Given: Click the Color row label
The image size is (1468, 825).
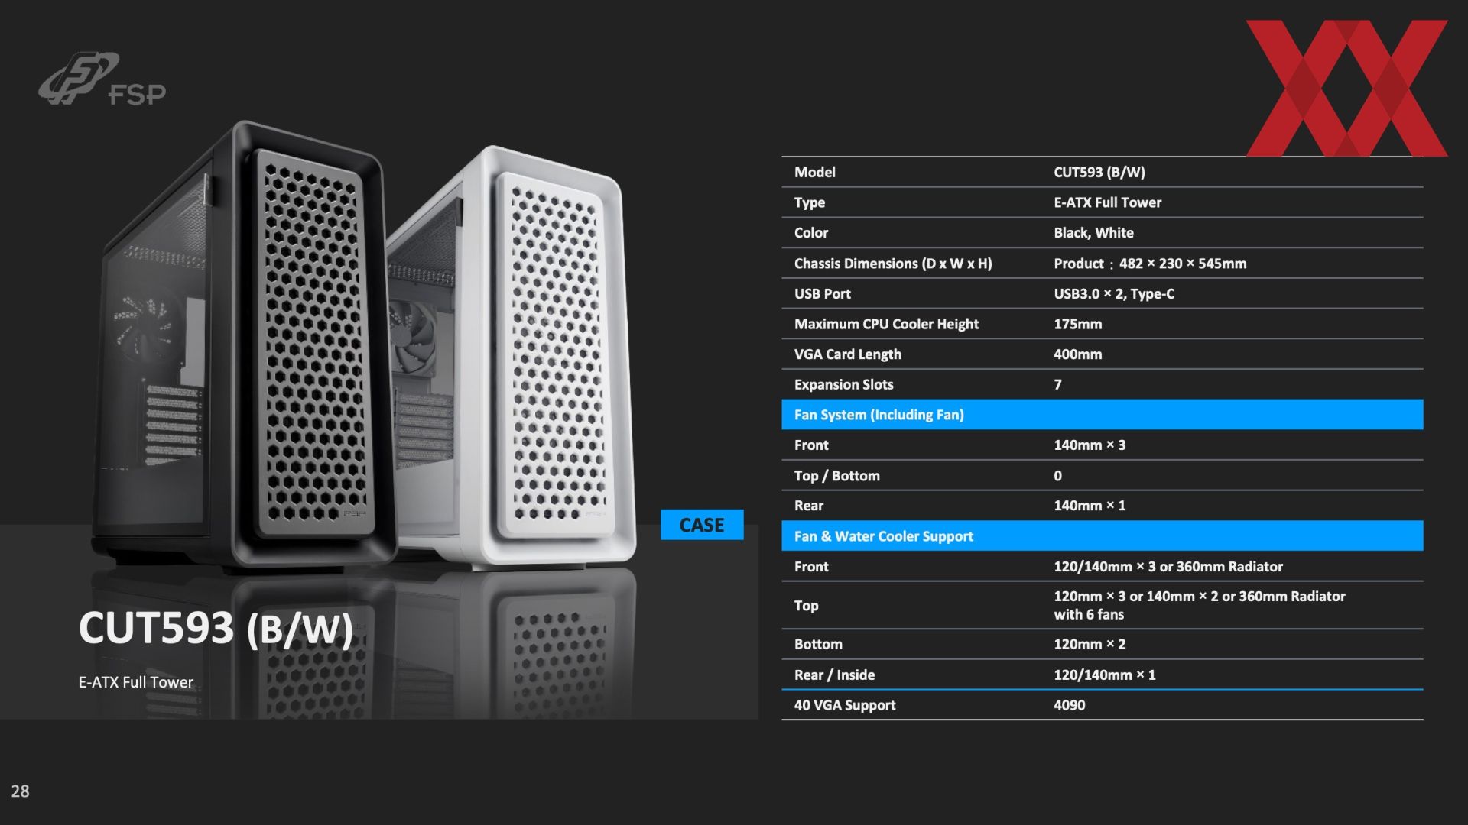Looking at the screenshot, I should tap(811, 233).
